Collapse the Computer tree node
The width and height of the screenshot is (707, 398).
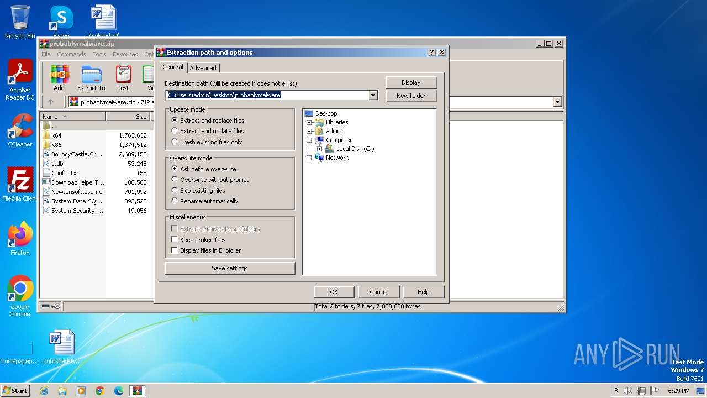[x=309, y=140]
